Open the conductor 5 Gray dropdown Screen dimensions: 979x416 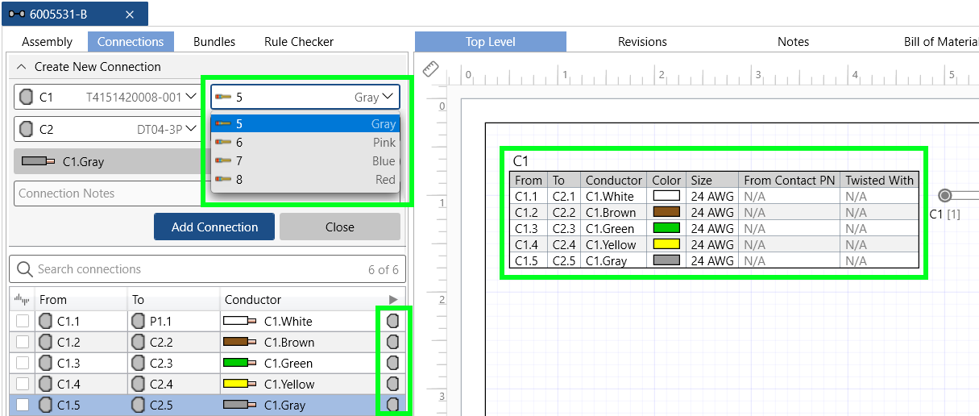[x=305, y=97]
